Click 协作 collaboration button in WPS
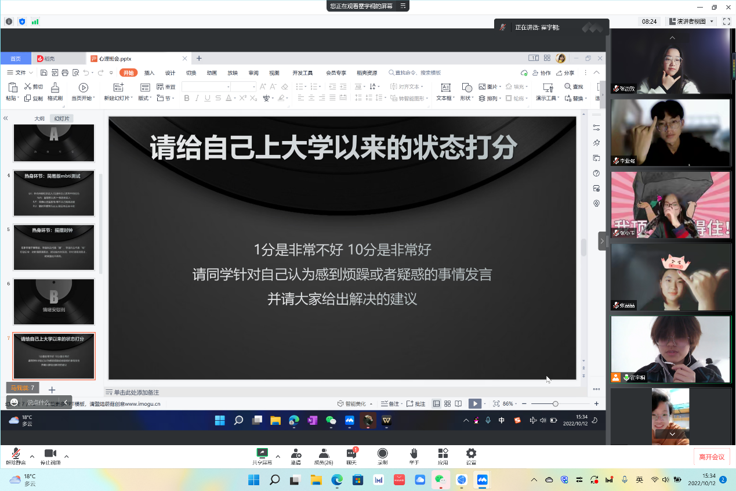 point(541,73)
